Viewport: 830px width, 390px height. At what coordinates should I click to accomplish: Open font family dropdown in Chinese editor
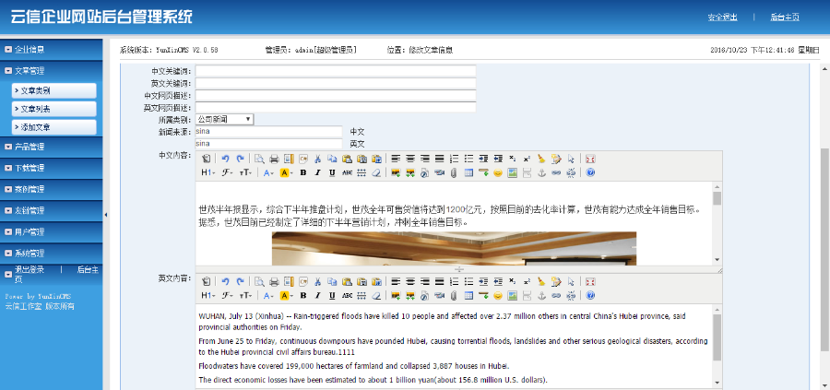(x=227, y=172)
